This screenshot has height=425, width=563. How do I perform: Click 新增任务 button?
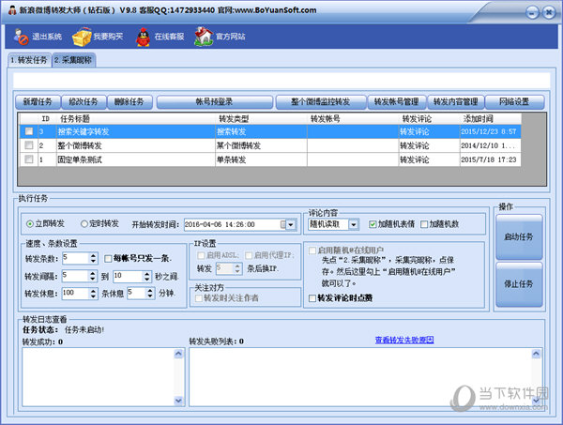(x=38, y=102)
